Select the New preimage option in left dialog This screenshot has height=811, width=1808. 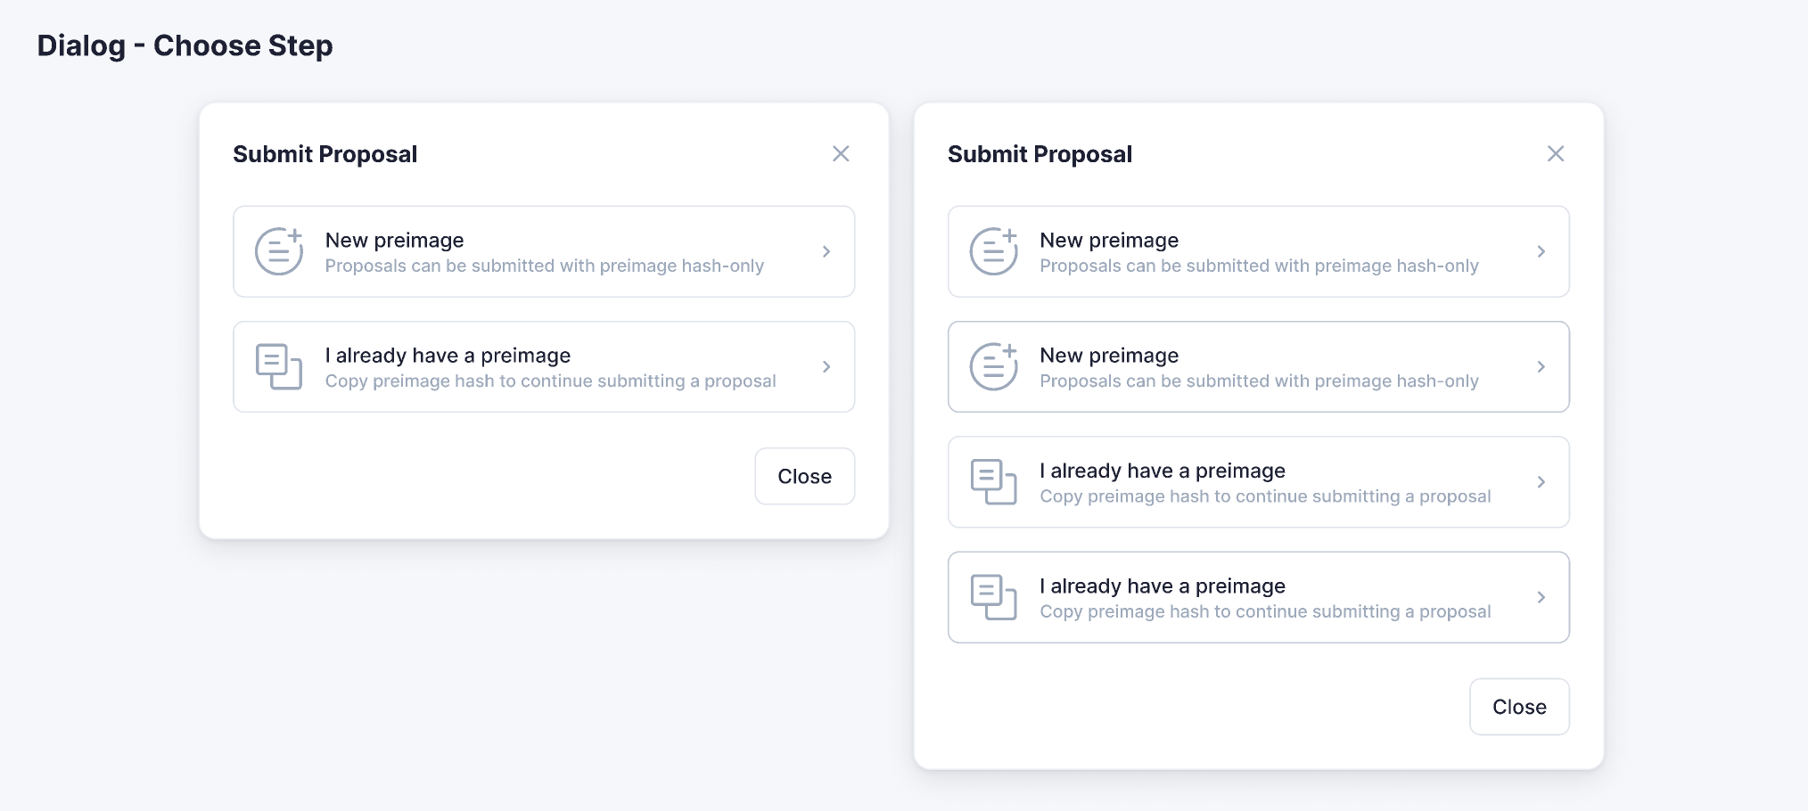[x=543, y=251]
